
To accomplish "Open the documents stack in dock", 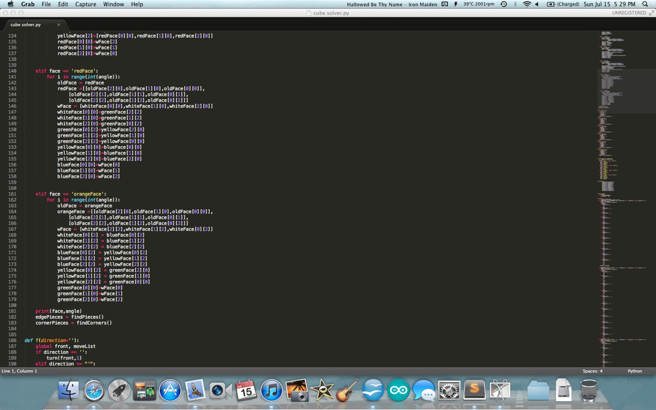I will pyautogui.click(x=563, y=390).
